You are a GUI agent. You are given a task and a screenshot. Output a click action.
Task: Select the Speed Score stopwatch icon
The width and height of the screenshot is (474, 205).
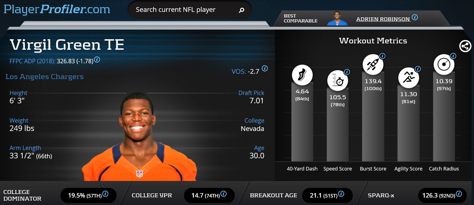[338, 80]
